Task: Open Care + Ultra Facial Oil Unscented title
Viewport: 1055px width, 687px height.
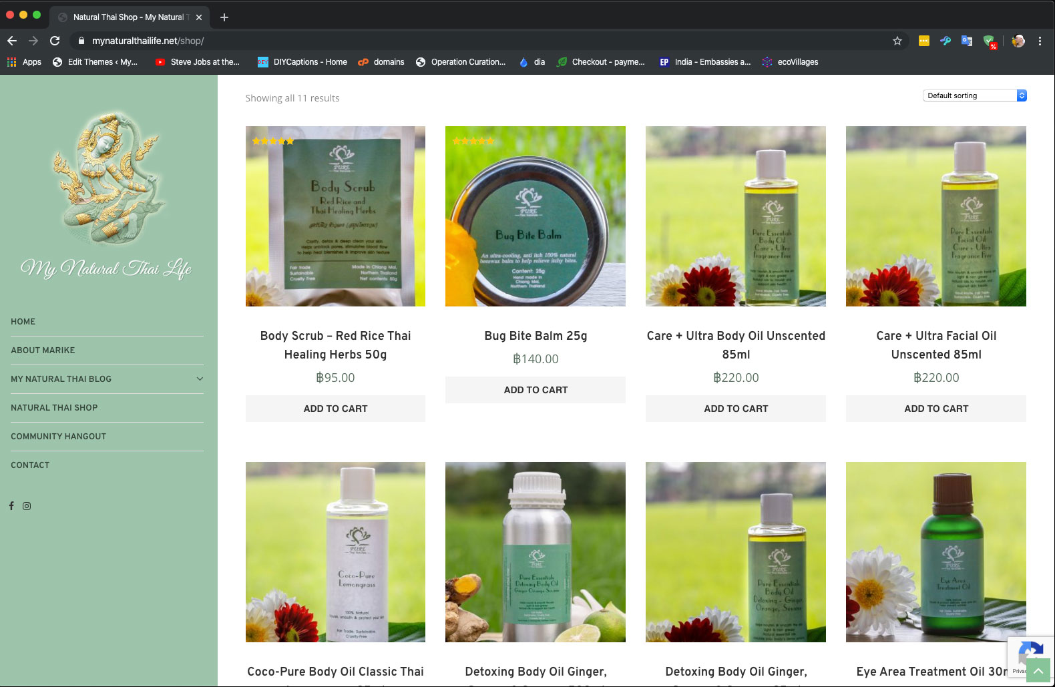Action: click(936, 345)
